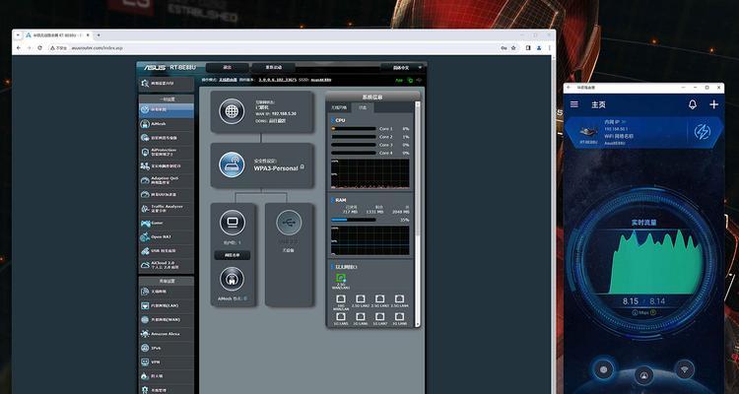The width and height of the screenshot is (739, 394).
Task: Switch to the wireless tab in system info
Action: click(339, 107)
